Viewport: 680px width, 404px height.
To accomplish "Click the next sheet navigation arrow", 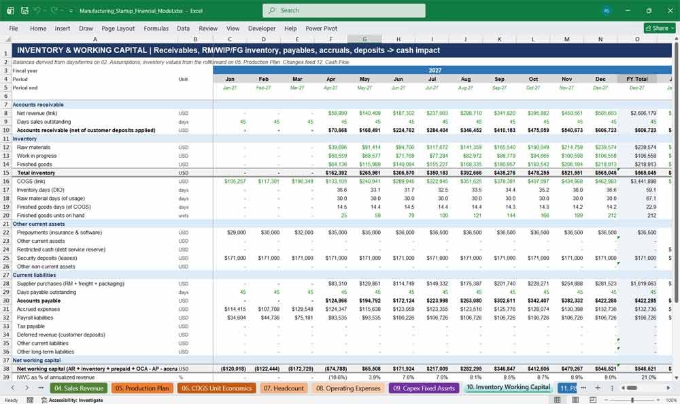I will 27,388.
